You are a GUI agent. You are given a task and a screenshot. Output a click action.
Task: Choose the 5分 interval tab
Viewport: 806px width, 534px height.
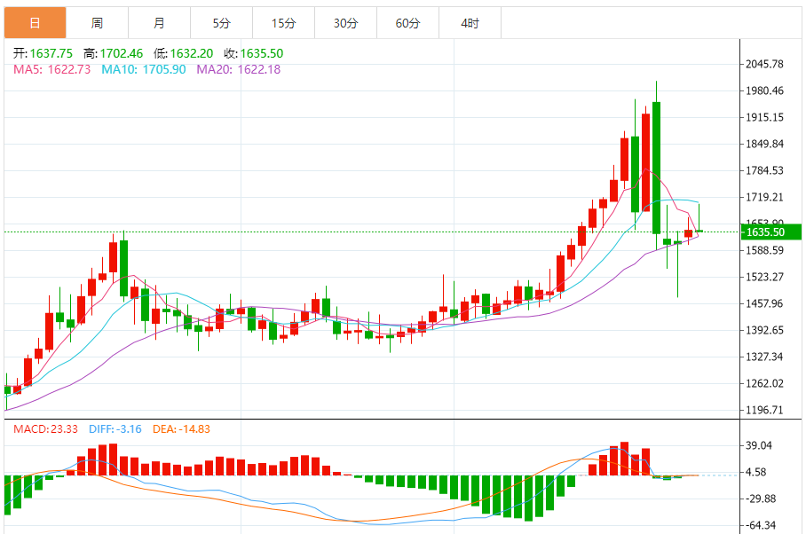[x=221, y=23]
